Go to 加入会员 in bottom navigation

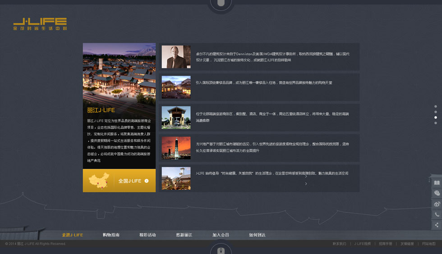coord(221,235)
